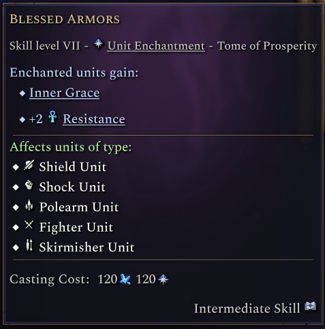
Task: Click the Casting Cost label
Action: pyautogui.click(x=50, y=279)
